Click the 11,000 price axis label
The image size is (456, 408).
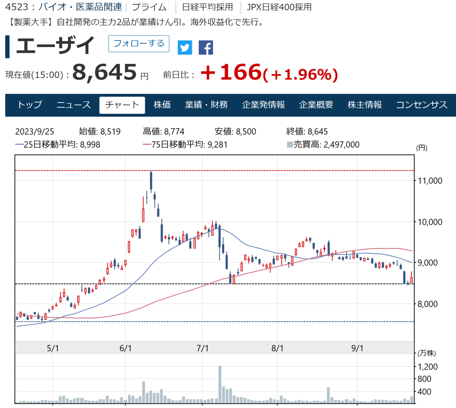coord(430,181)
